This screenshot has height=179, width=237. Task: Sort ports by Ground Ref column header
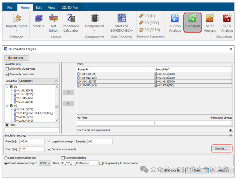coord(193,69)
